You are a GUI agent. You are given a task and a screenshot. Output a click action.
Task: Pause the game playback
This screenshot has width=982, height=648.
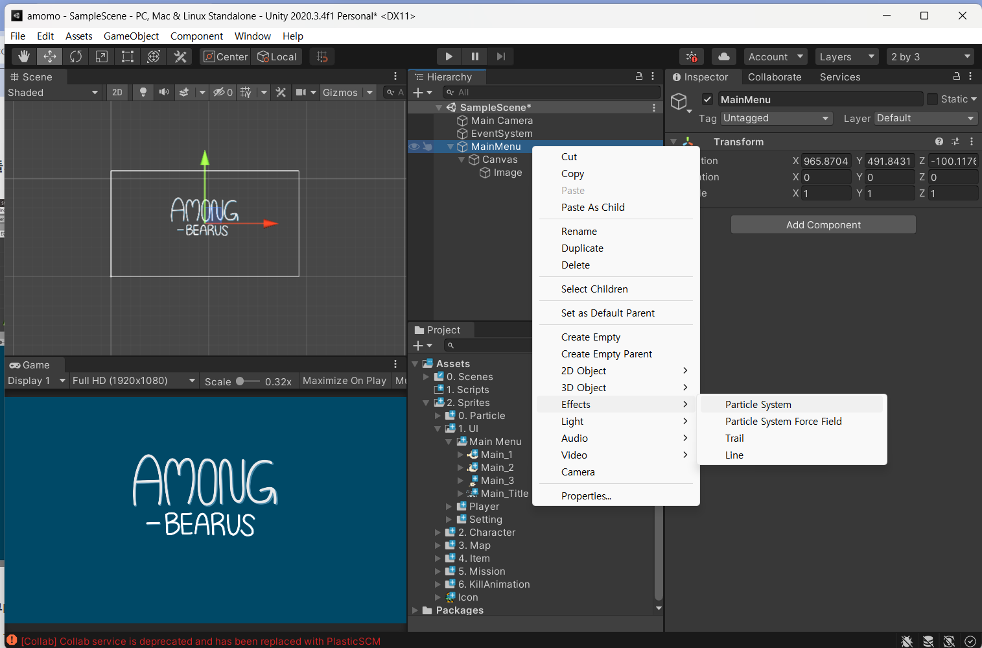tap(475, 56)
